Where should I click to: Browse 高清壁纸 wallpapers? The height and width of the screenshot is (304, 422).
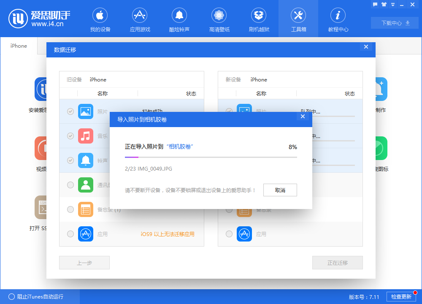click(219, 19)
